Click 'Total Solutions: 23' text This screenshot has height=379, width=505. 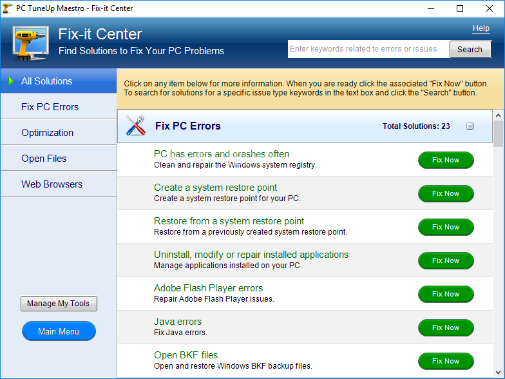tap(416, 126)
